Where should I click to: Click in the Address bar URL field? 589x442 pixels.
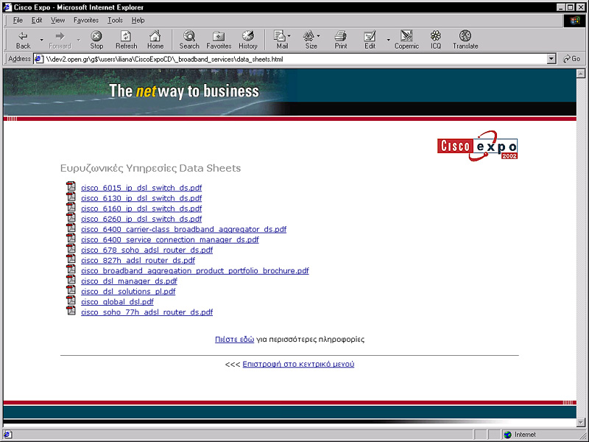[295, 59]
